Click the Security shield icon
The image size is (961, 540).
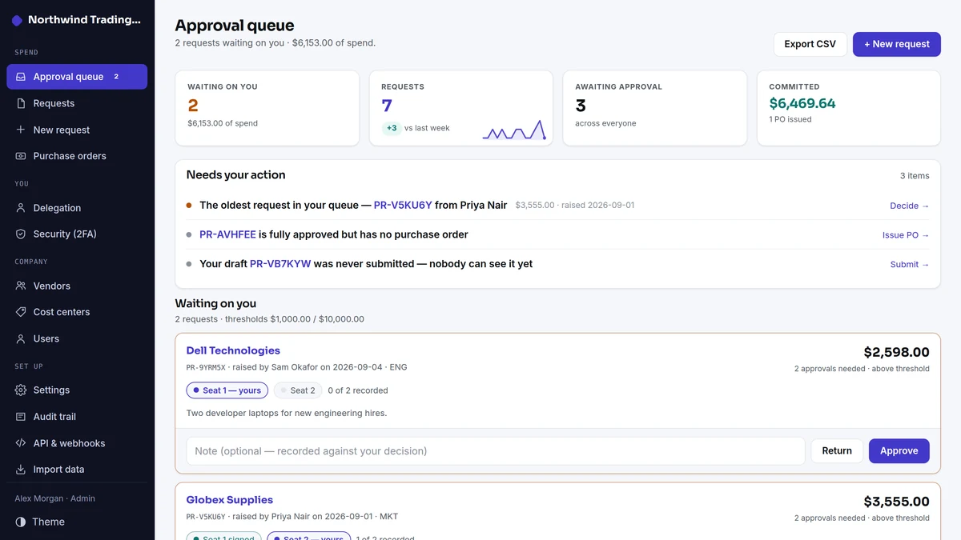tap(21, 234)
